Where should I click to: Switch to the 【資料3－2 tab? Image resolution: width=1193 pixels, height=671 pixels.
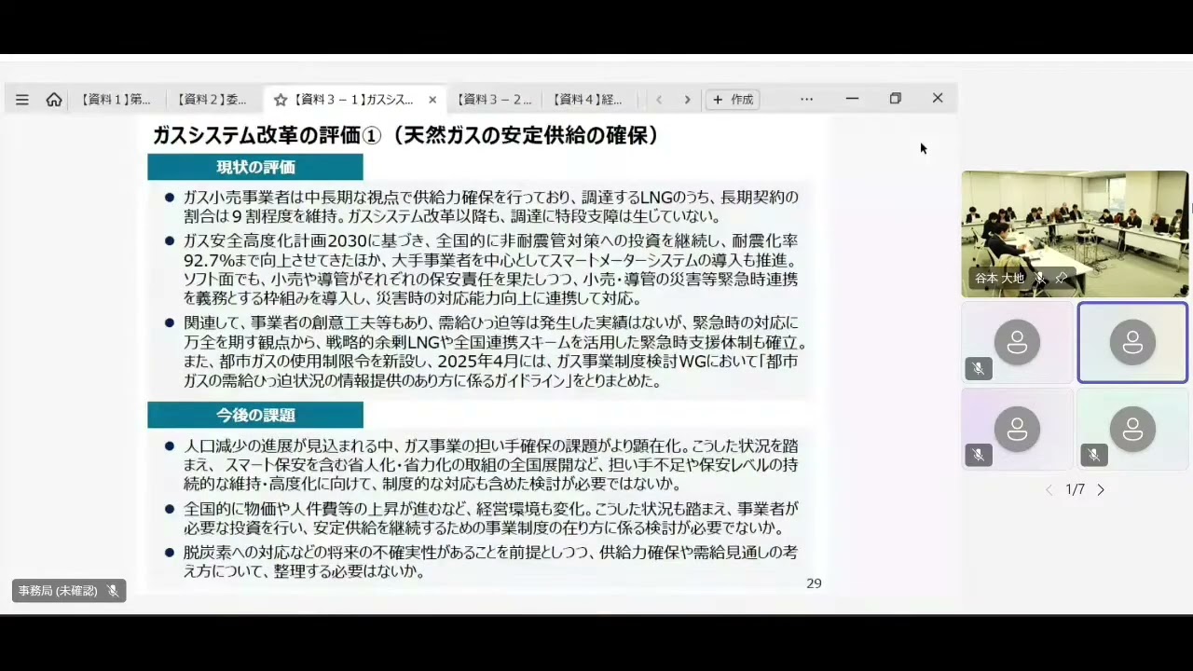click(494, 100)
